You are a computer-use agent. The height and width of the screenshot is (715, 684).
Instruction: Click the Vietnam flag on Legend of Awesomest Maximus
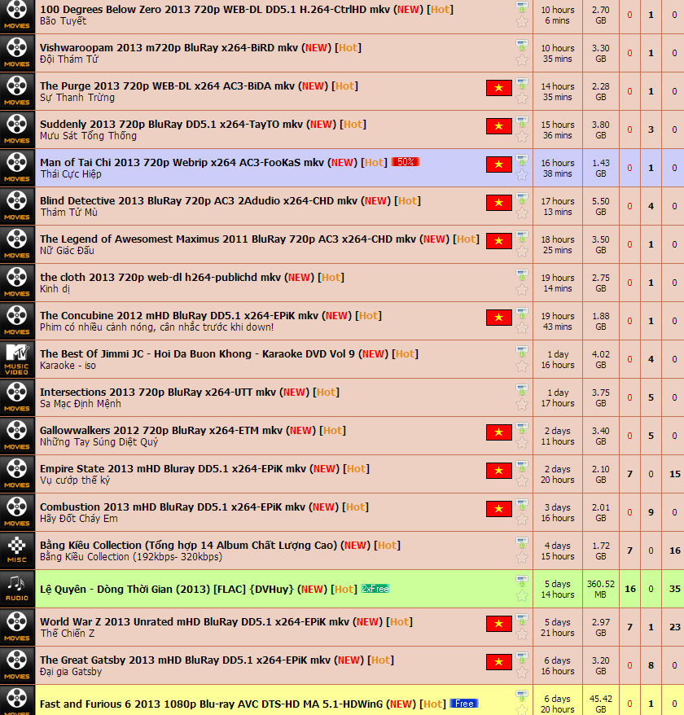[499, 241]
